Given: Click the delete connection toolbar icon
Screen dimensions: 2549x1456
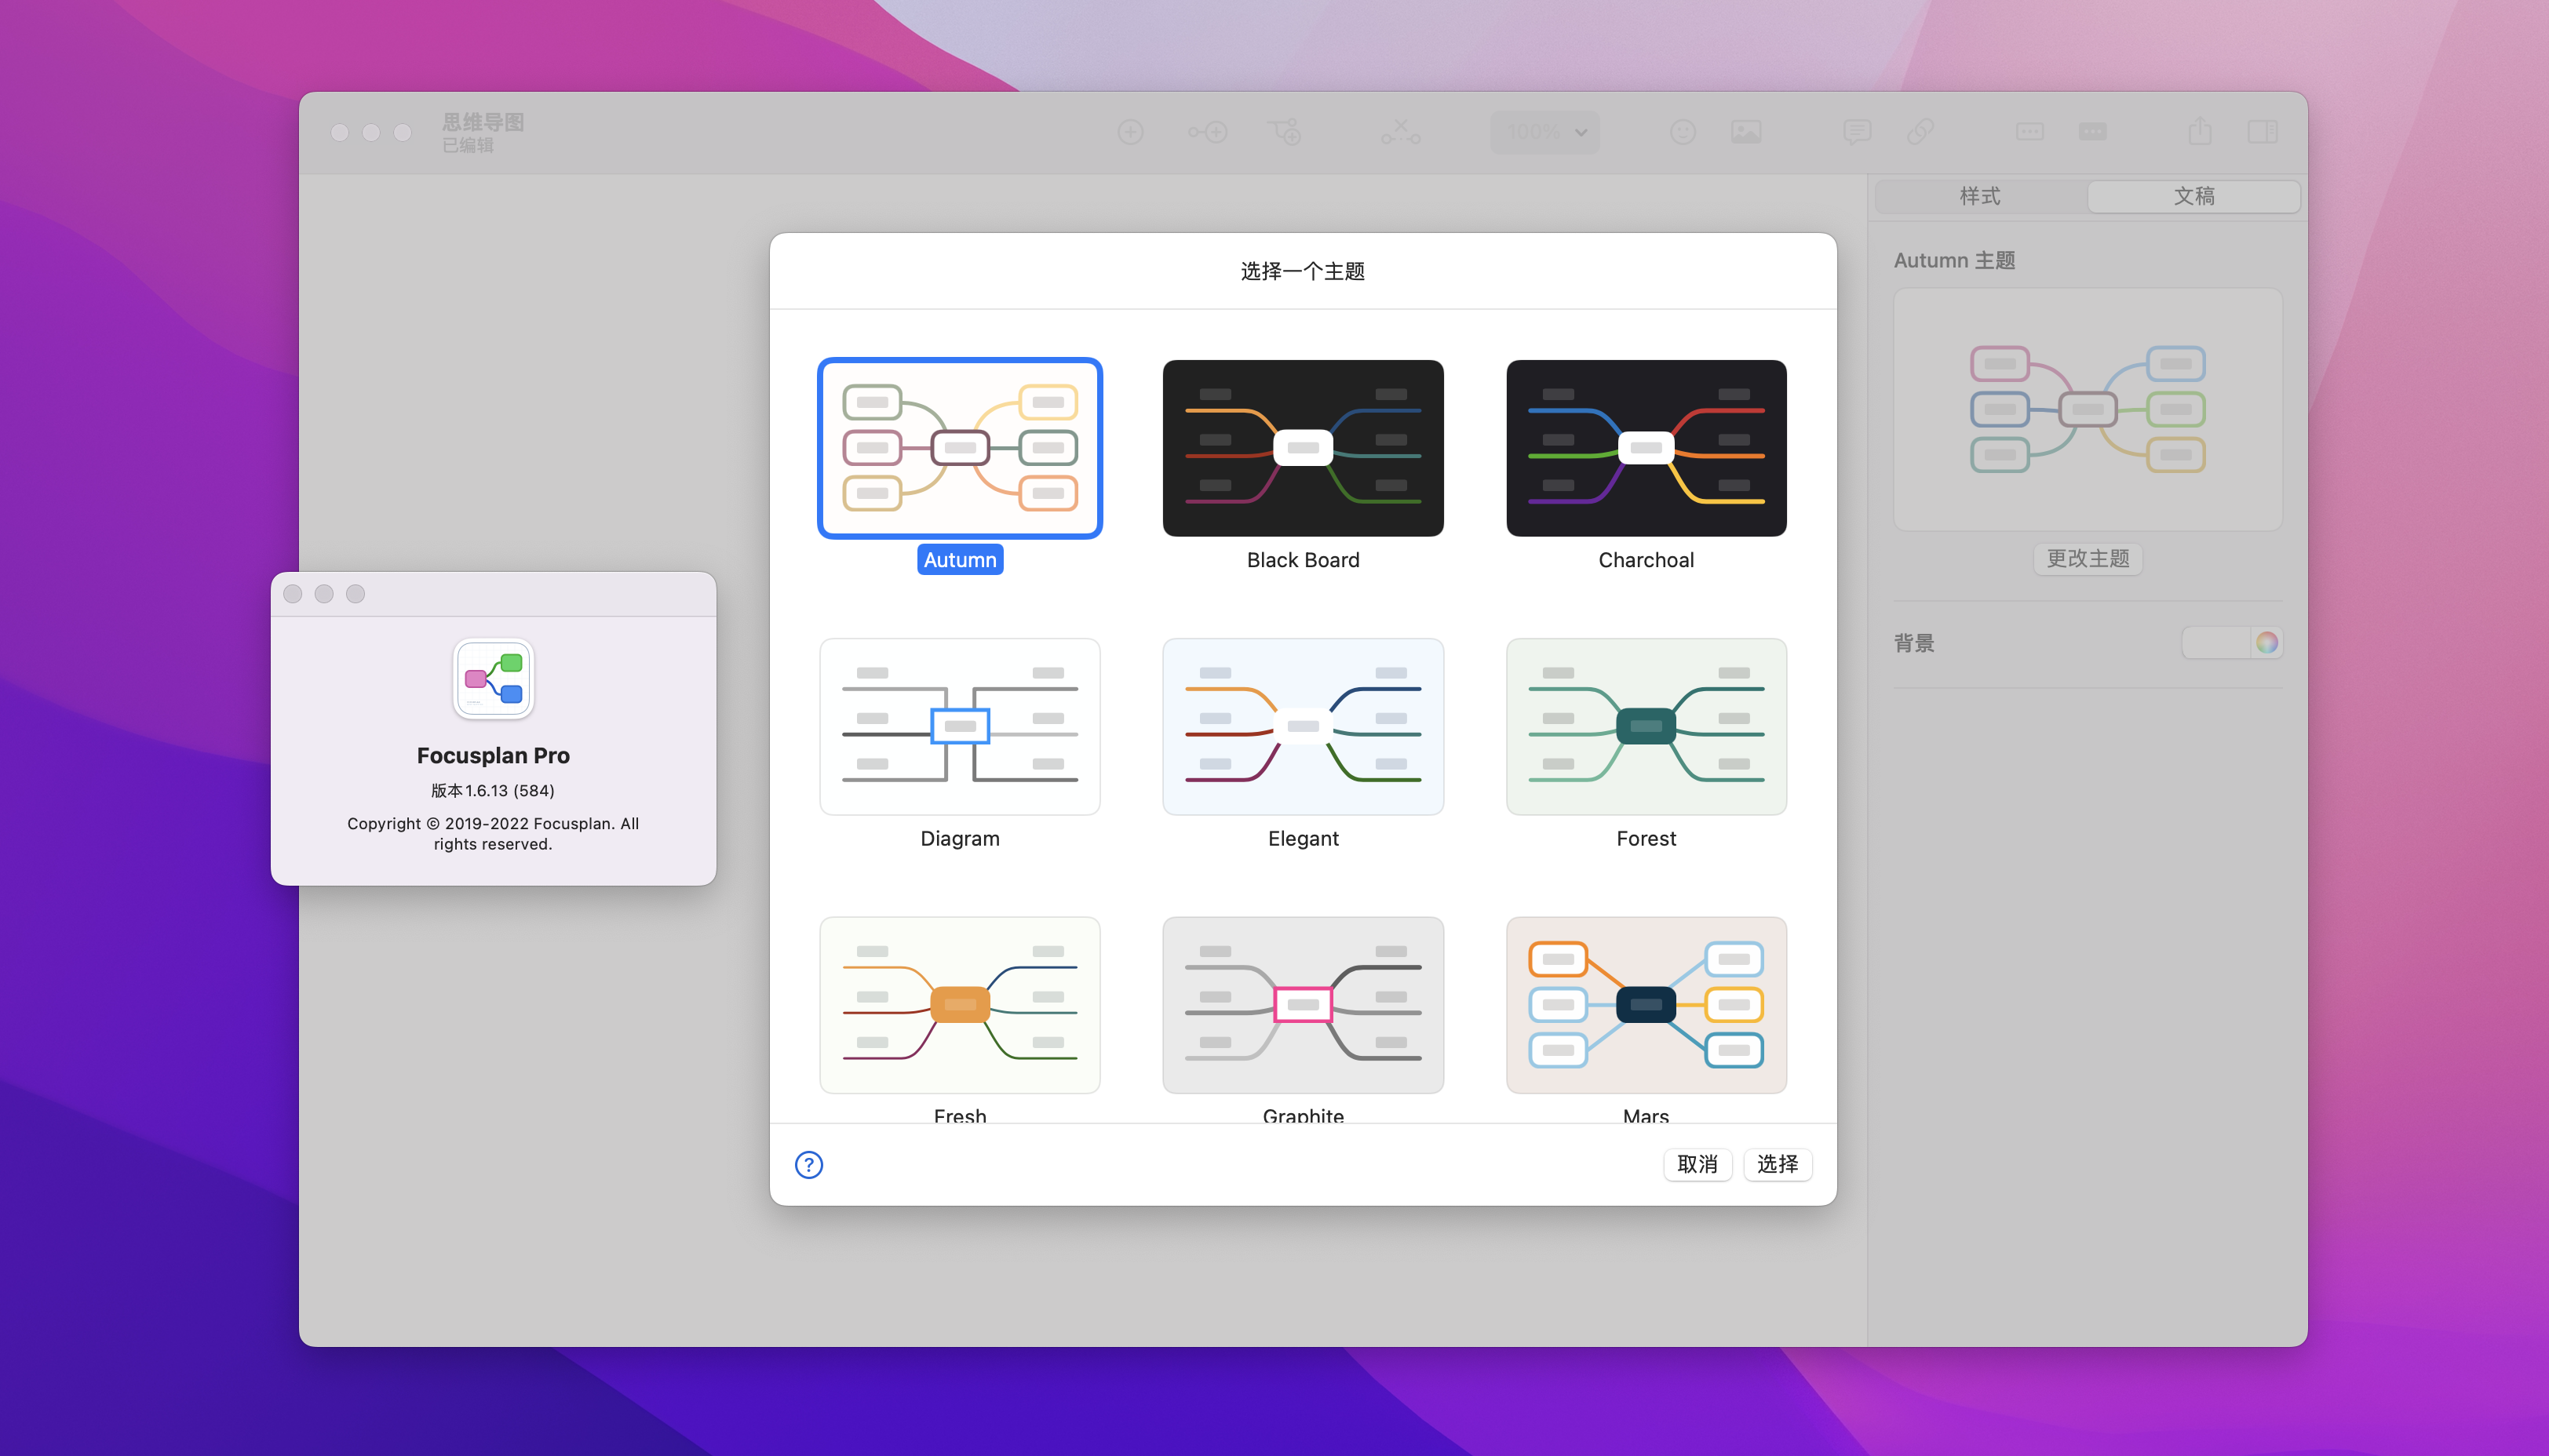Looking at the screenshot, I should pyautogui.click(x=1401, y=132).
